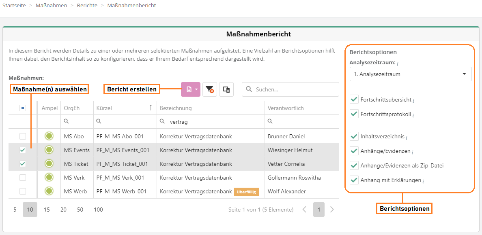Viewport: 482px width, 235px height.
Task: Navigate to Maßnahmen in the breadcrumb
Action: [51, 6]
